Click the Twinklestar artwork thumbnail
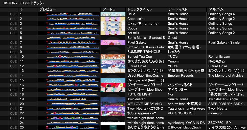Image resolution: width=247 pixels, height=130 pixels. coord(113,99)
